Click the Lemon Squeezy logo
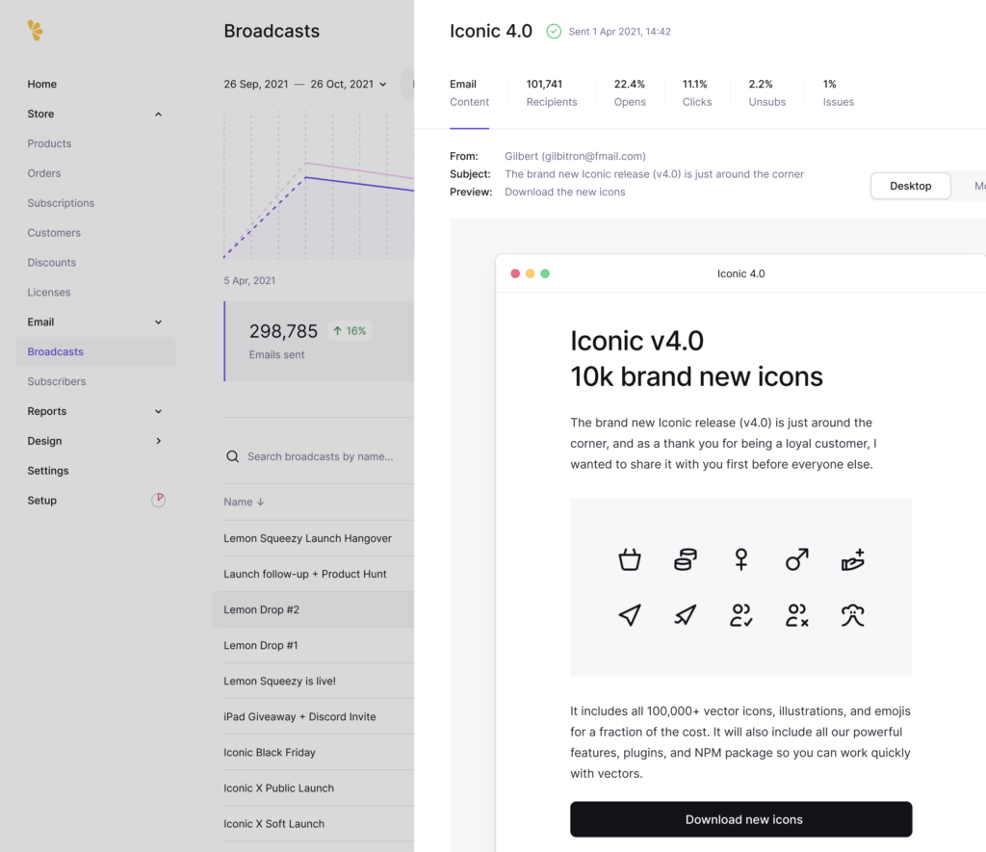This screenshot has height=852, width=986. pos(36,30)
